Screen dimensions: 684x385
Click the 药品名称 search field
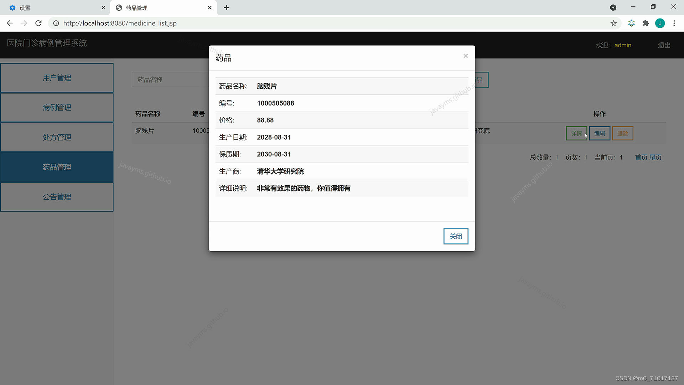coord(170,79)
